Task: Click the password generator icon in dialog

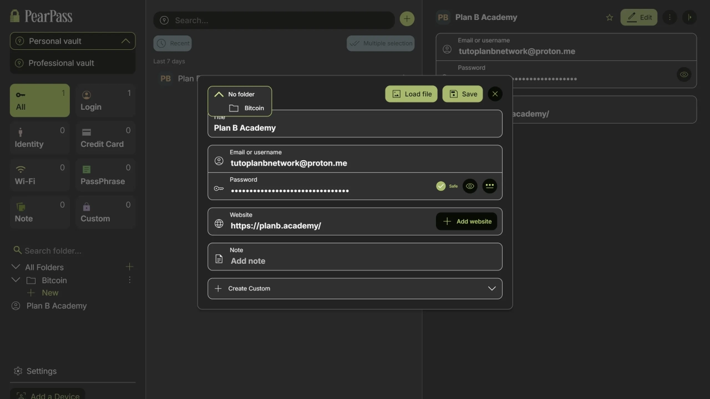Action: [489, 186]
